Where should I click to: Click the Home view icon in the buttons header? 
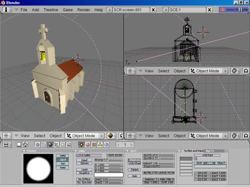click(x=25, y=145)
